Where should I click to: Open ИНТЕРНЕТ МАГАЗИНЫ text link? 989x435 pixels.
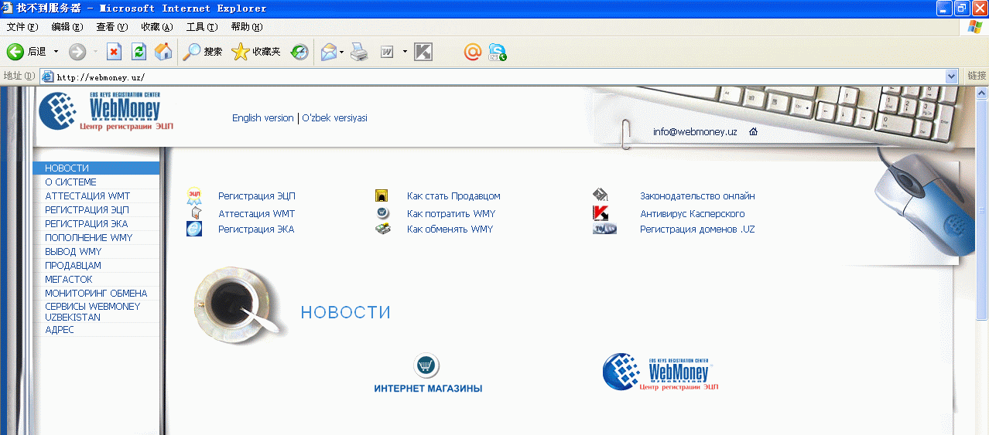(x=428, y=389)
